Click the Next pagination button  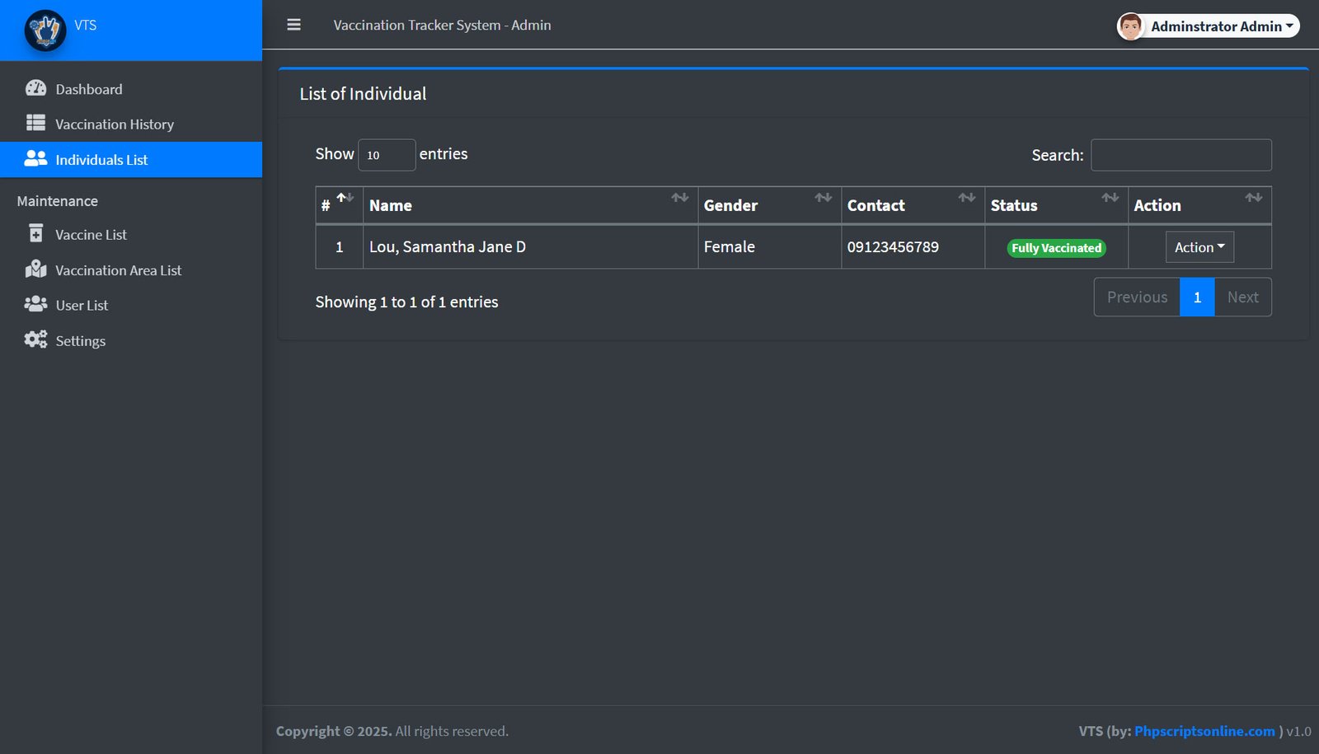click(x=1242, y=297)
